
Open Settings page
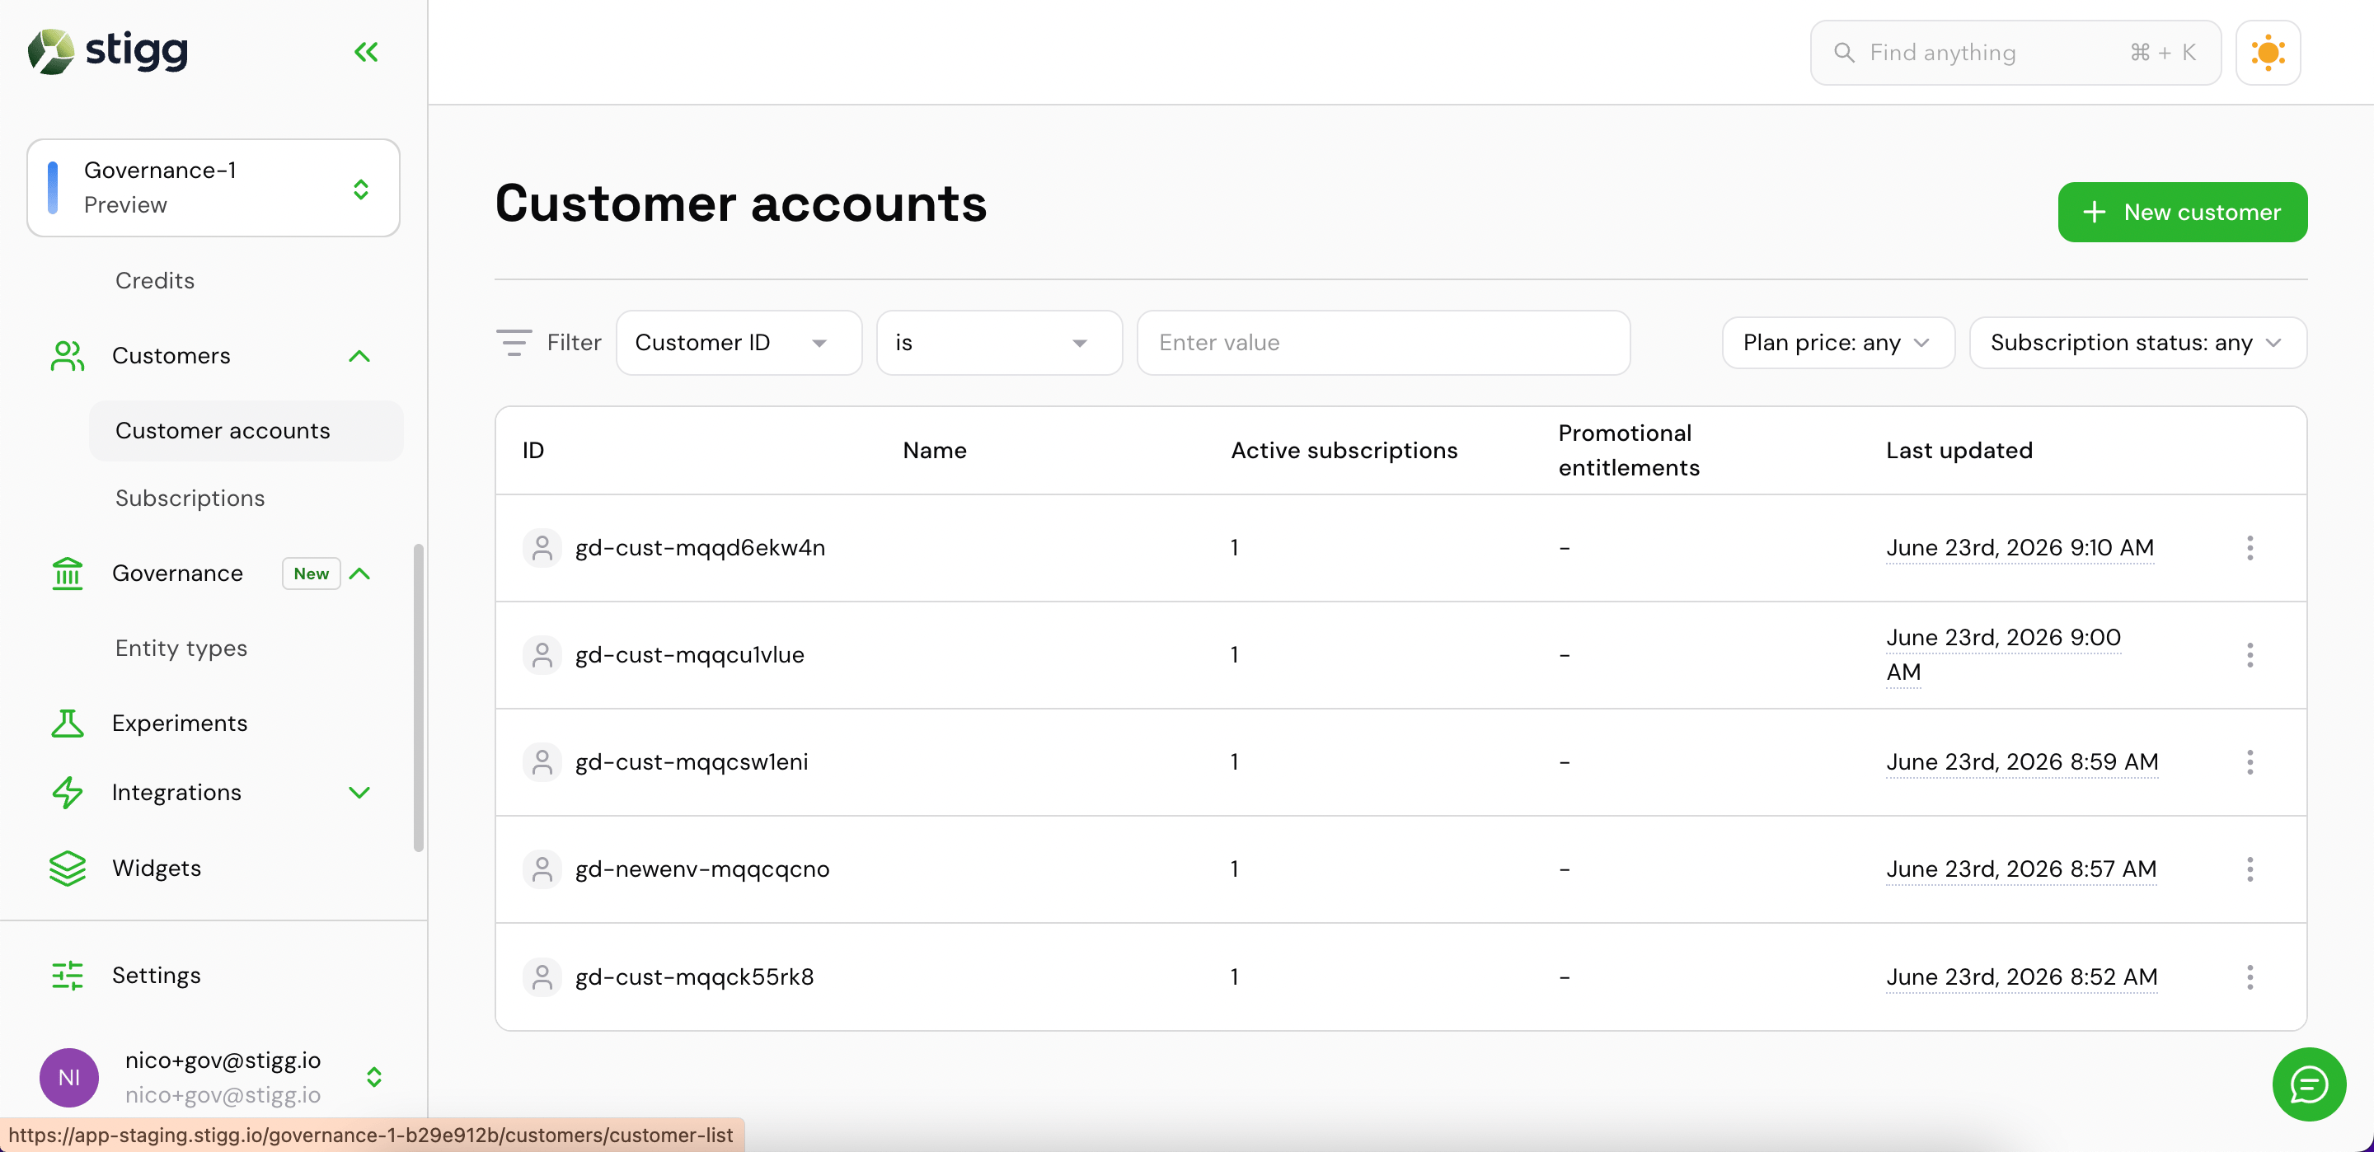pos(157,975)
